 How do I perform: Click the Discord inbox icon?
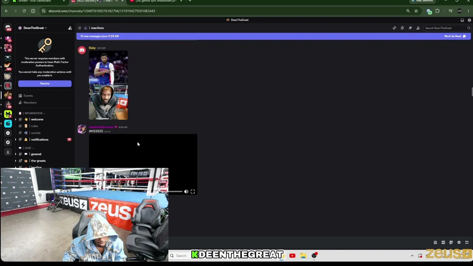tap(462, 20)
